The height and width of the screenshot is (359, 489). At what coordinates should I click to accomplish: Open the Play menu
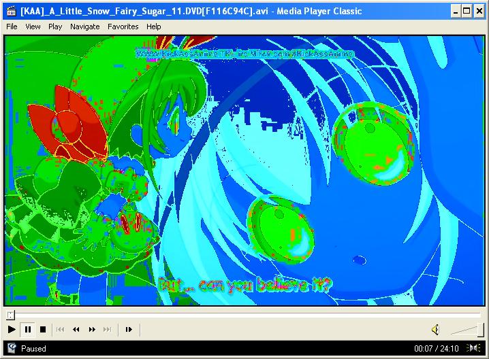(55, 27)
